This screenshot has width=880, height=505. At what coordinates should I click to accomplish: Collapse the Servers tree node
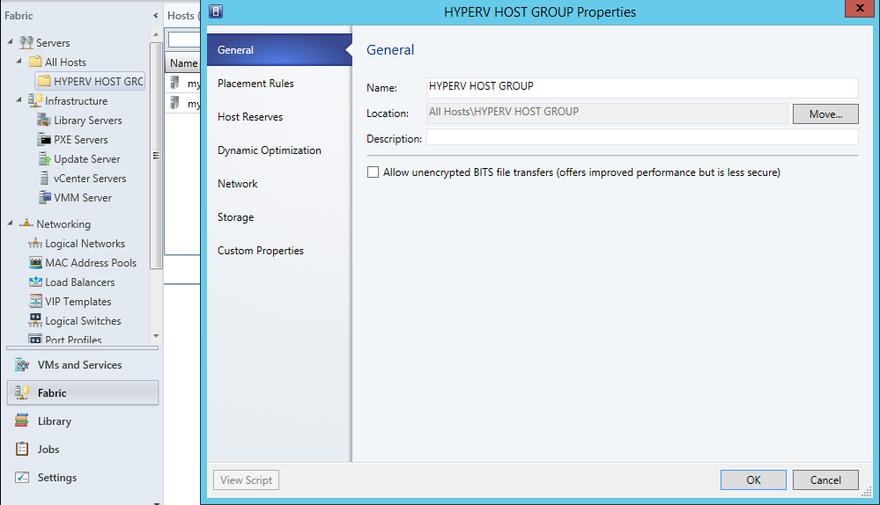point(10,41)
